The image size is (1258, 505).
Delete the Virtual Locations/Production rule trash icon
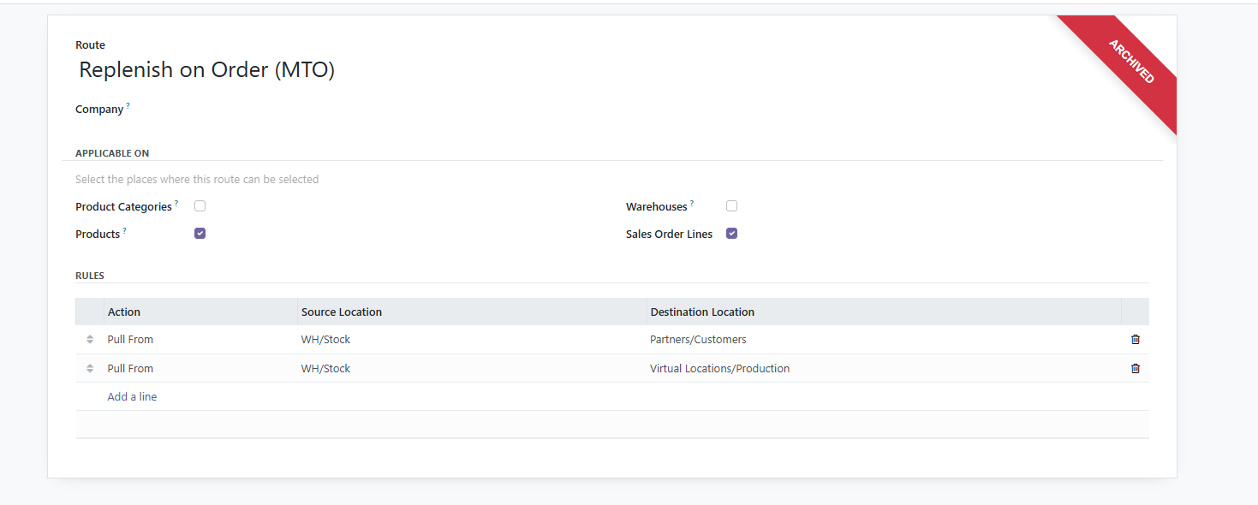(x=1136, y=369)
